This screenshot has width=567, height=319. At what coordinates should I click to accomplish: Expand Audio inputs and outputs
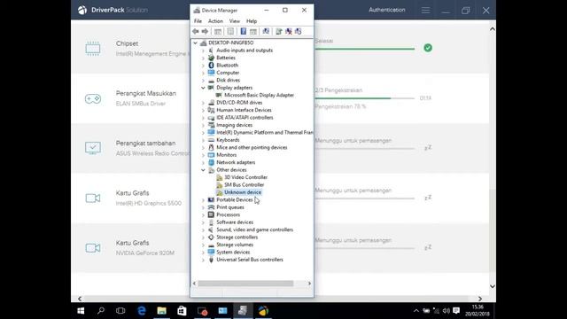click(x=203, y=51)
